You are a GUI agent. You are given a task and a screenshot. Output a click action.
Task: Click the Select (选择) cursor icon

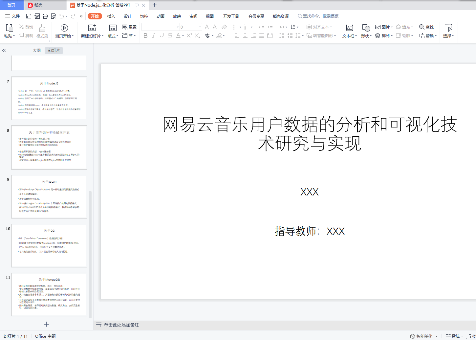(448, 28)
